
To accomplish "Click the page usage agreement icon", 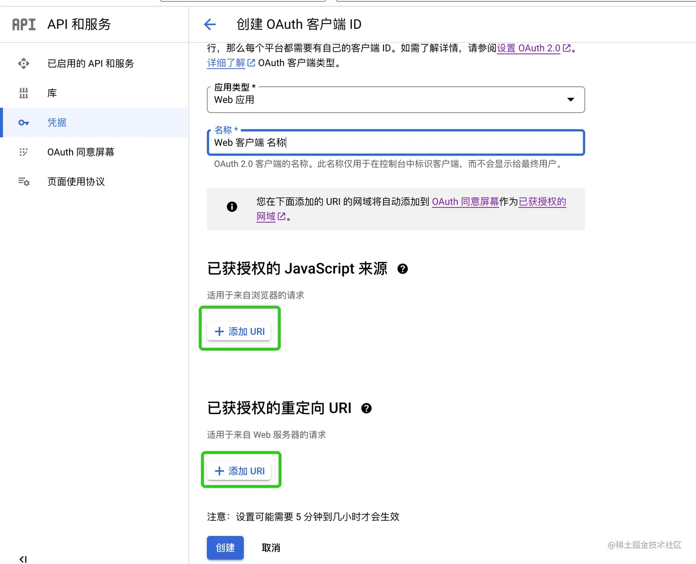I will [x=23, y=181].
